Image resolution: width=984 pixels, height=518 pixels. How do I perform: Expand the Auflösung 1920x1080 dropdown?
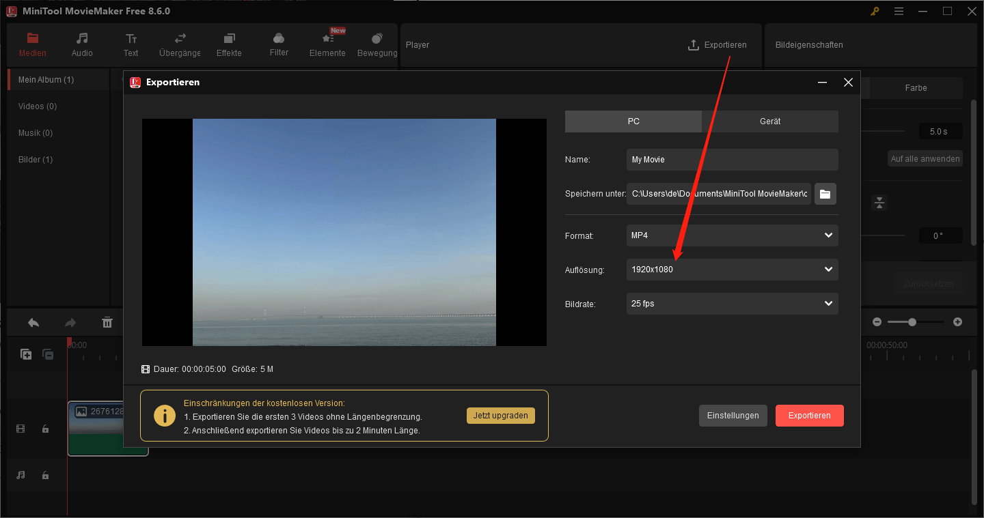pyautogui.click(x=732, y=270)
